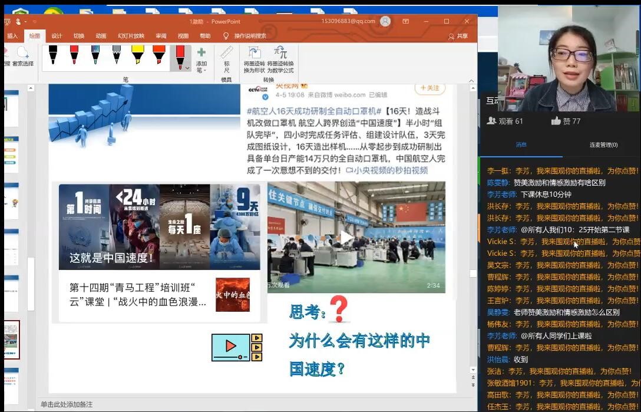
Task: Open the selected red pen's dropdown arrow
Action: [x=187, y=68]
